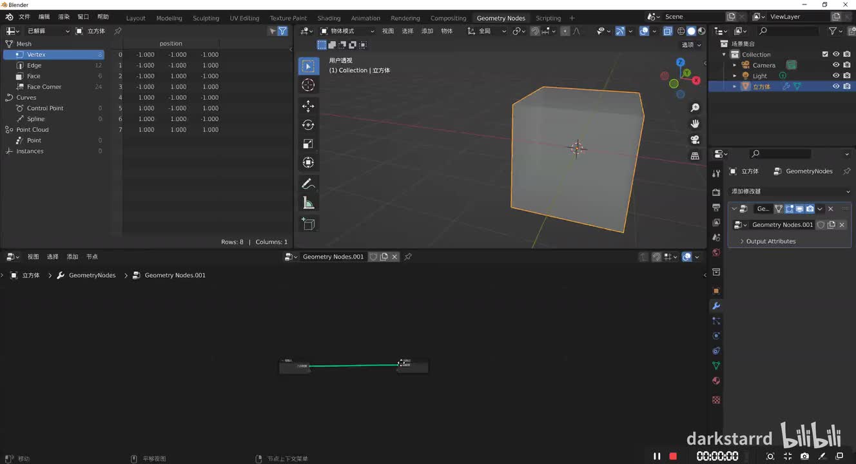Activate the Select Box tool

tap(308, 66)
